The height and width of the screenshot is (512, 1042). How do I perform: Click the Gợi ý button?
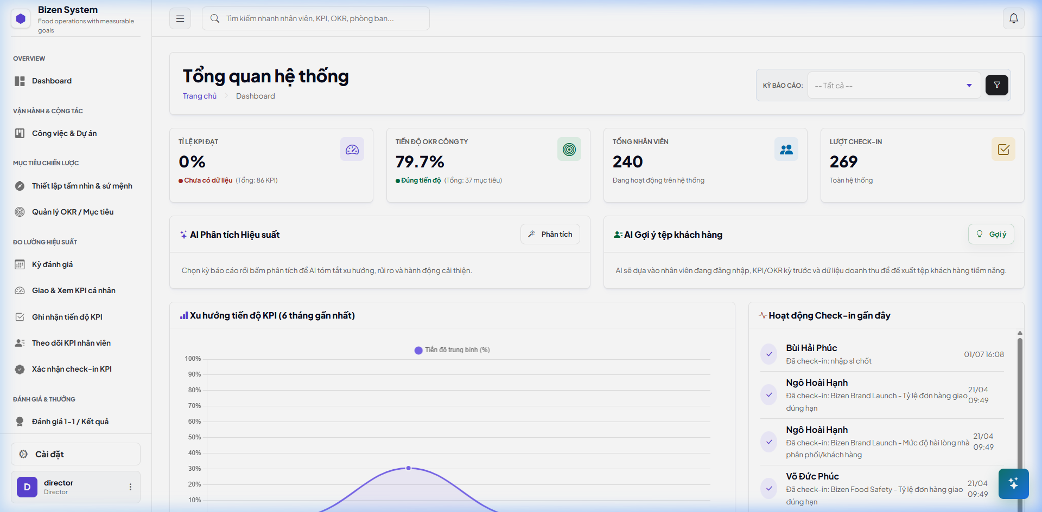991,234
